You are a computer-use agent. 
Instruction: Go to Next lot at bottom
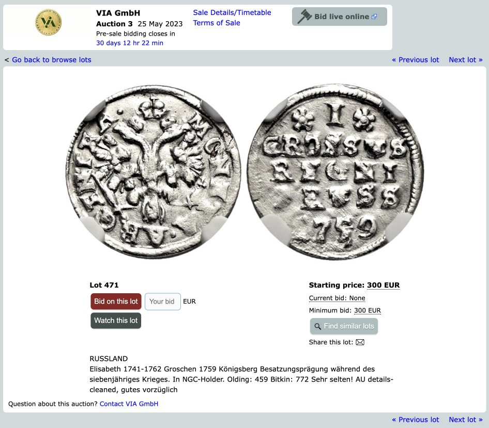click(x=466, y=420)
